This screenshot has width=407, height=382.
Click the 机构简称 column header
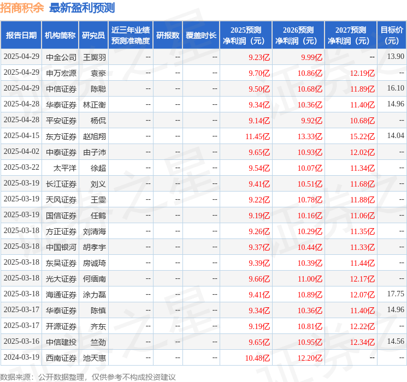[x=60, y=35]
